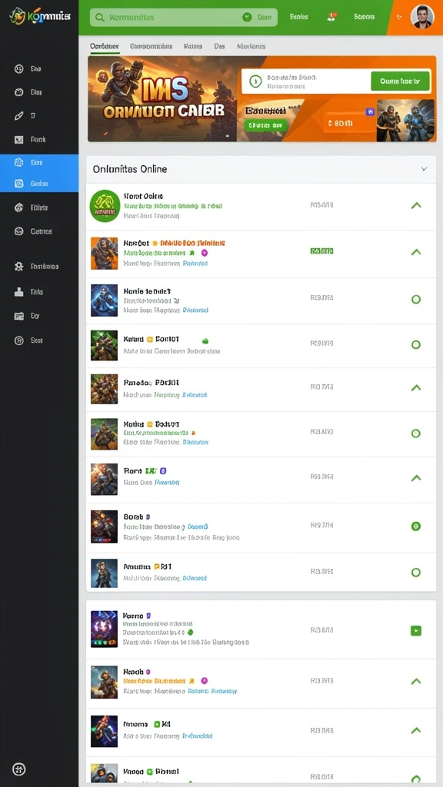
Task: Toggle the green square checkbox beside purple game thumbnail
Action: click(x=415, y=631)
